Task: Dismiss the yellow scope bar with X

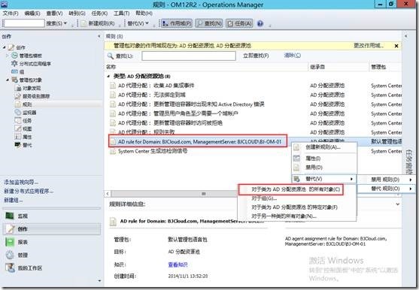Action: click(x=396, y=46)
